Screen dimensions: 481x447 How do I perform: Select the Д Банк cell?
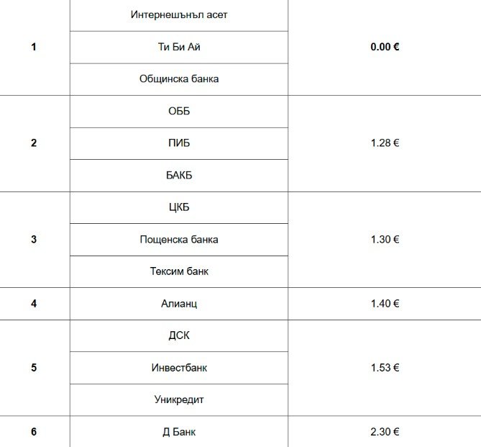point(179,432)
